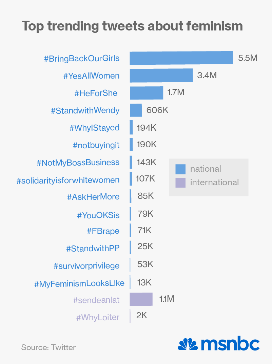Select the #WhyLoiter hashtag
272x364 pixels.
tap(98, 317)
